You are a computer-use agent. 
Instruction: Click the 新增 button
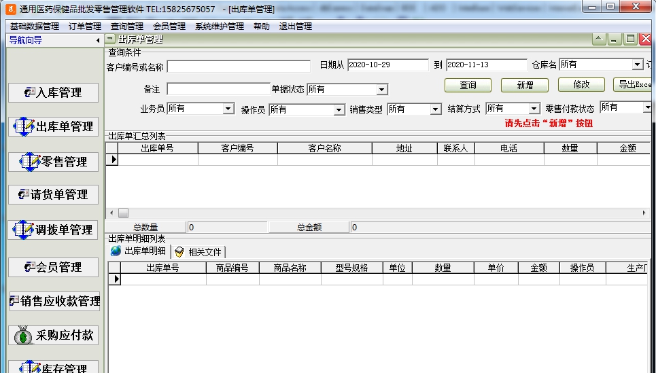[x=525, y=85]
